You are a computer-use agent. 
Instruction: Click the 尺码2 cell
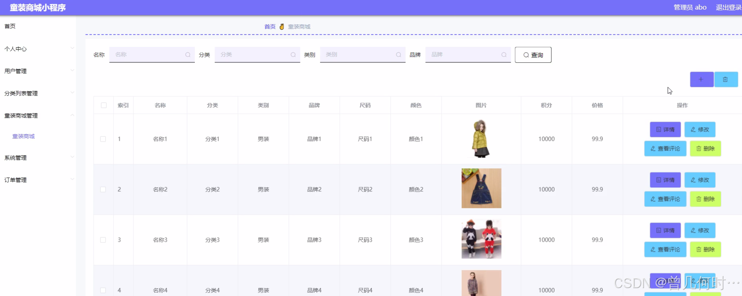365,189
